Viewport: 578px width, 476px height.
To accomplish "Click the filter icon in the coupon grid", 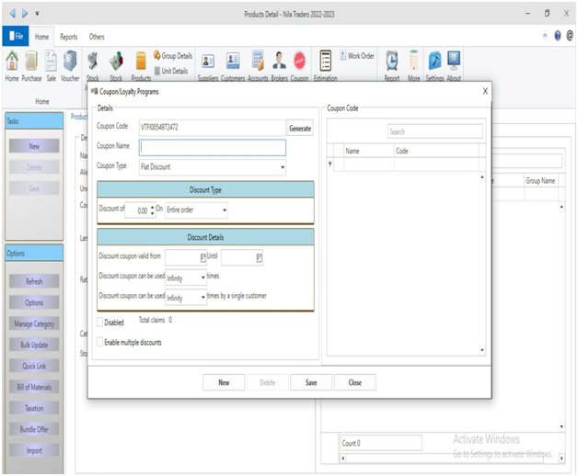I will click(329, 164).
